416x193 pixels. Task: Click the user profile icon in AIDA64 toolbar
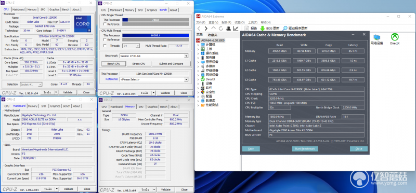pos(228,29)
